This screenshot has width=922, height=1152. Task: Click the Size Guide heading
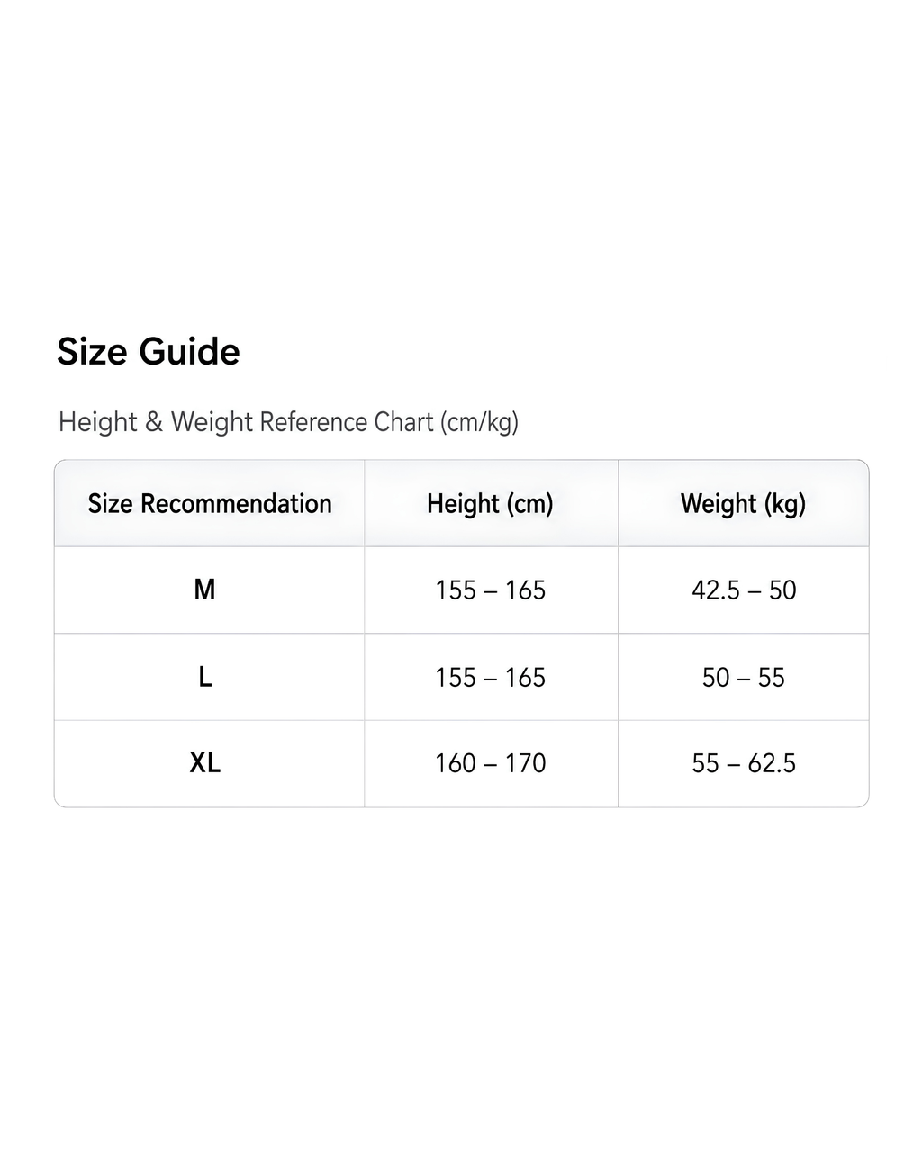(149, 351)
